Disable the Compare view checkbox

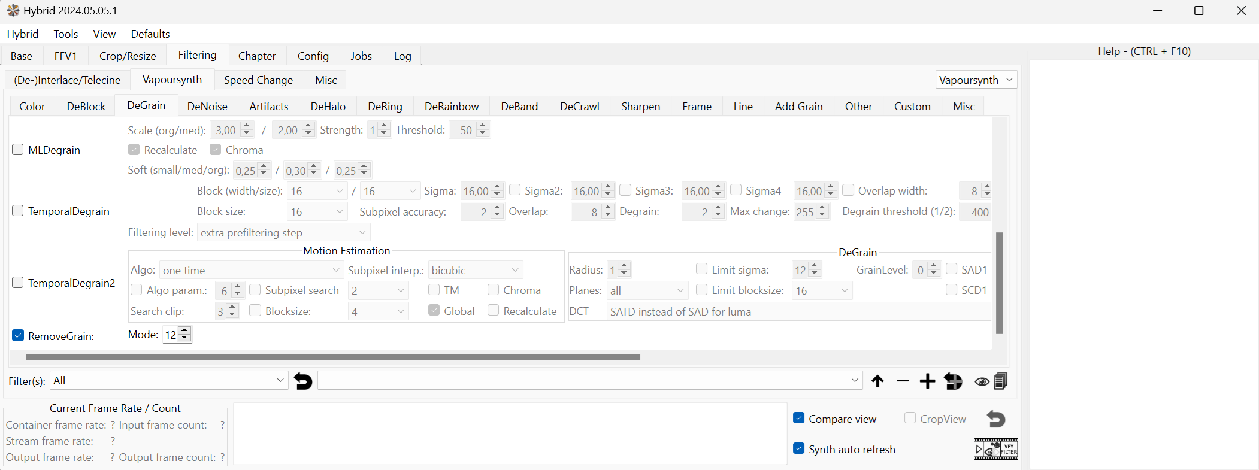(799, 419)
